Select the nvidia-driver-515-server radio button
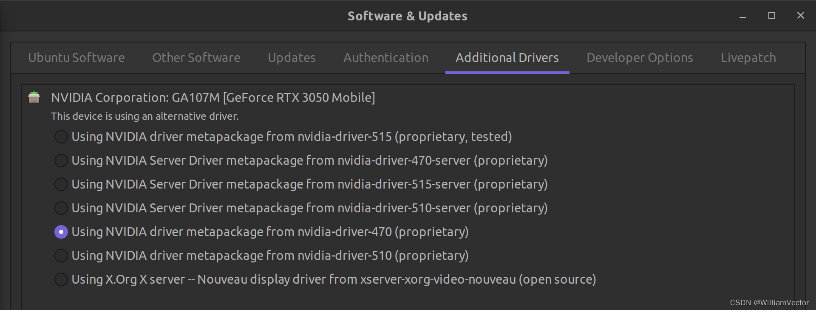 61,184
